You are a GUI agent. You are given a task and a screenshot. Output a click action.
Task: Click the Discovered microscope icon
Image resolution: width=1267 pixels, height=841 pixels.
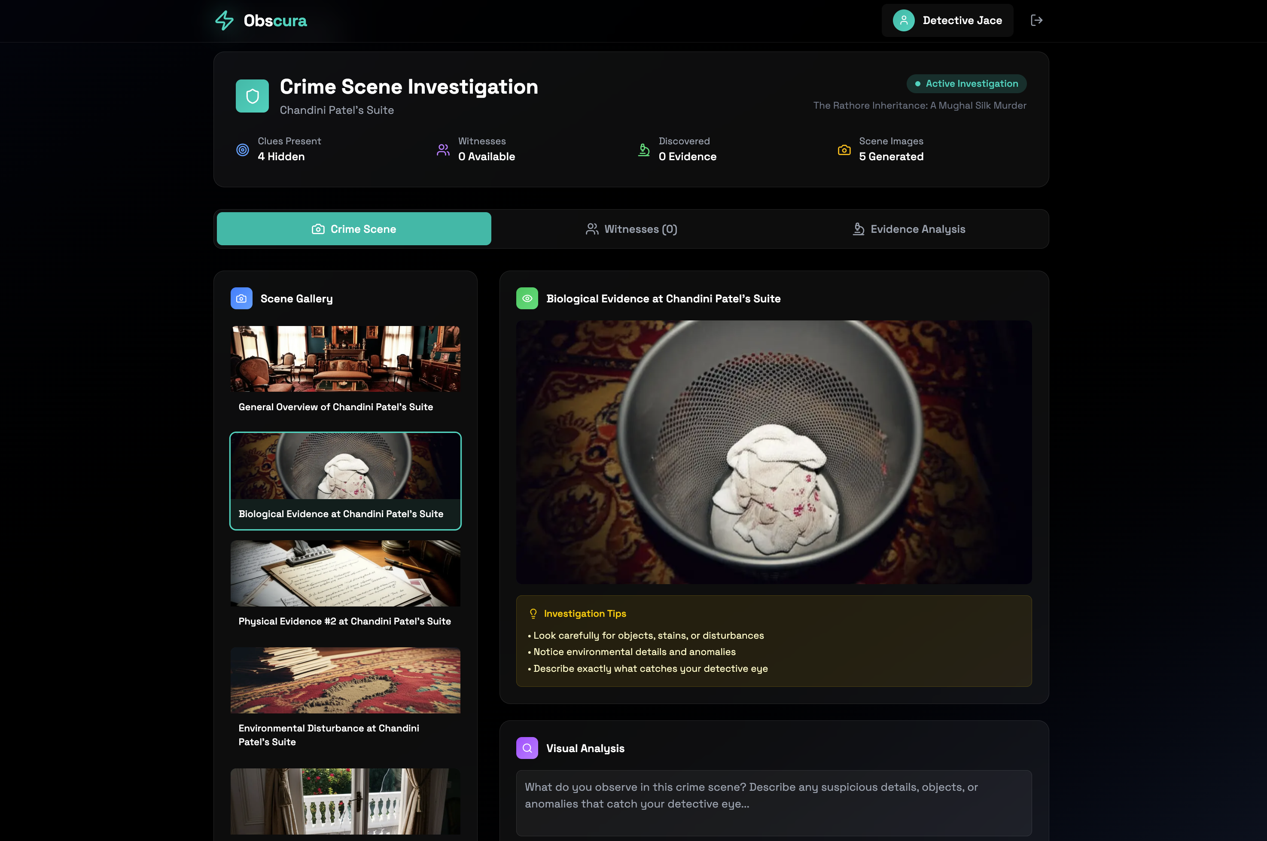tap(643, 150)
